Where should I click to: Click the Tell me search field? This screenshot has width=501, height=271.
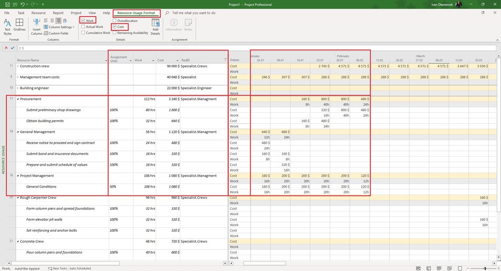click(x=194, y=13)
